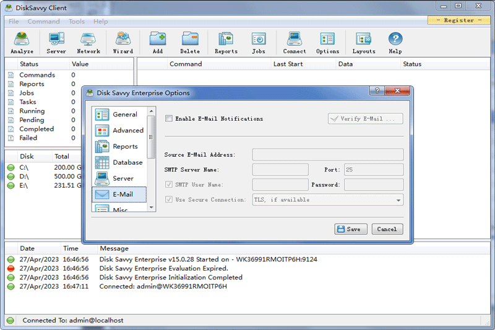Click the Message column header in log

pyautogui.click(x=114, y=248)
